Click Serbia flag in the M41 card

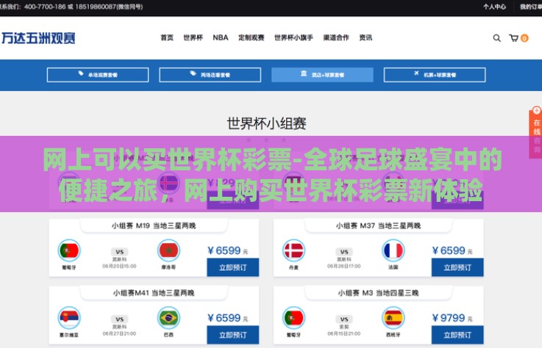[x=69, y=318]
